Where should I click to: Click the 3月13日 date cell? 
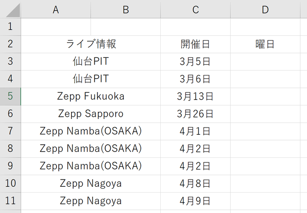point(195,96)
